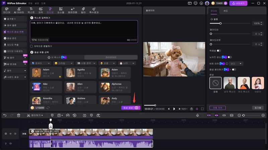The width and height of the screenshot is (268, 150).
Task: Click the undo arrow in timeline toolbar
Action: [5, 115]
